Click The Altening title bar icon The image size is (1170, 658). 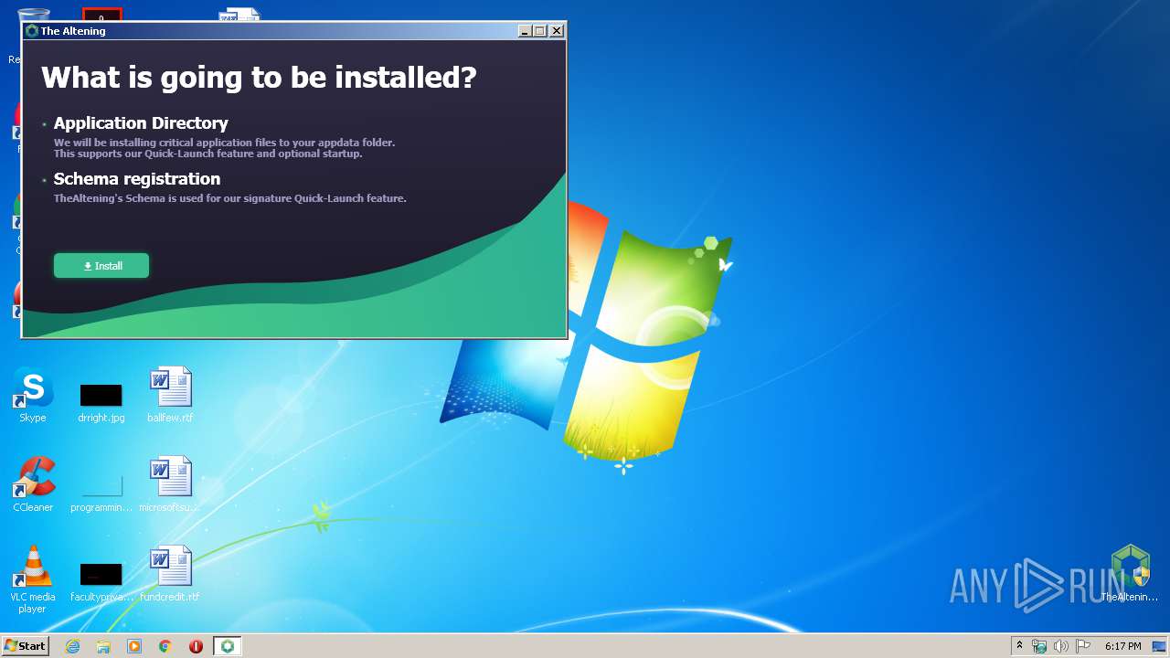(32, 31)
